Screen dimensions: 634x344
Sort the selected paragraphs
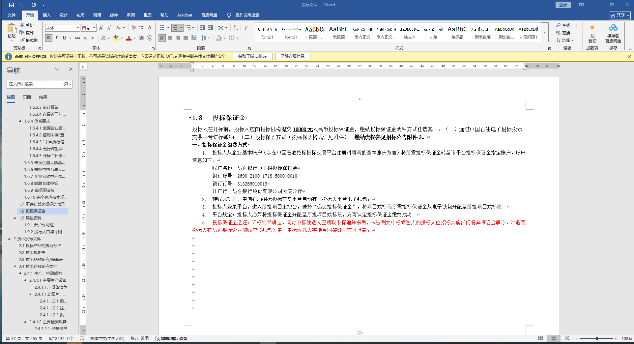click(236, 28)
